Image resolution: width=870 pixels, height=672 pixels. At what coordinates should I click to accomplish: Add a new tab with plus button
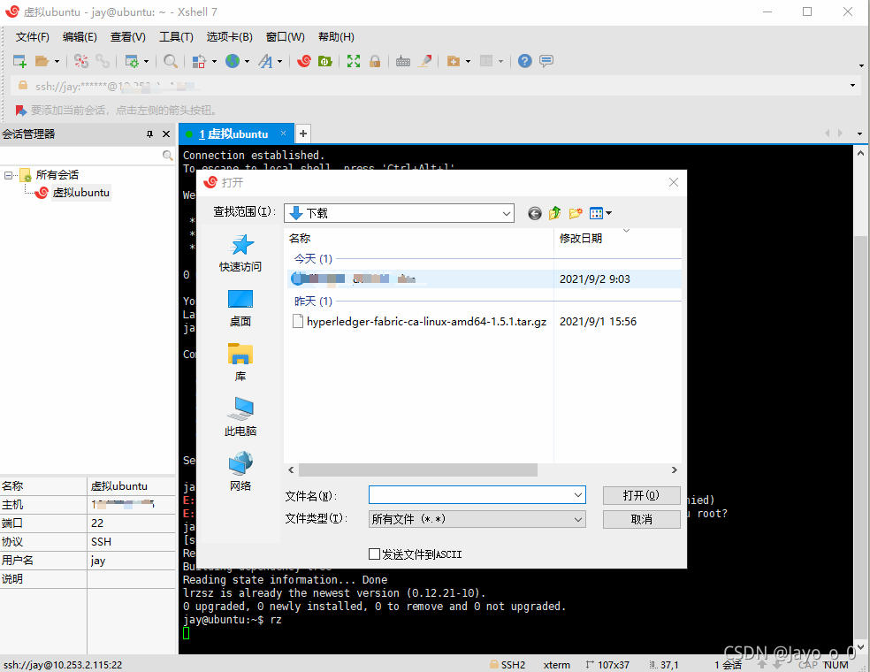coord(303,134)
